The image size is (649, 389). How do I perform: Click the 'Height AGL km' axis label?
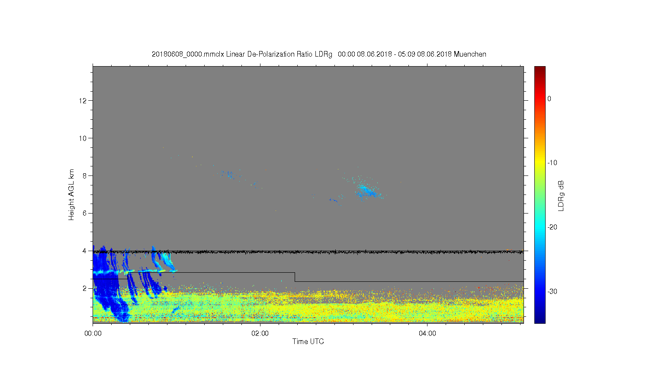pos(71,194)
